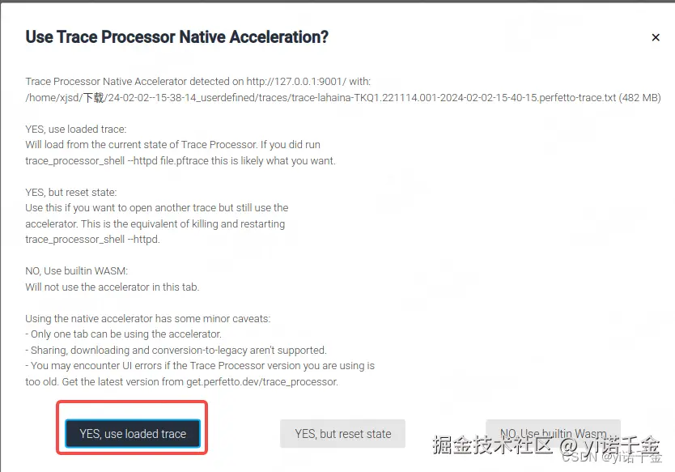The width and height of the screenshot is (675, 472).
Task: Click the dialog title Use Trace Processor Native Acceleration
Action: [x=177, y=37]
